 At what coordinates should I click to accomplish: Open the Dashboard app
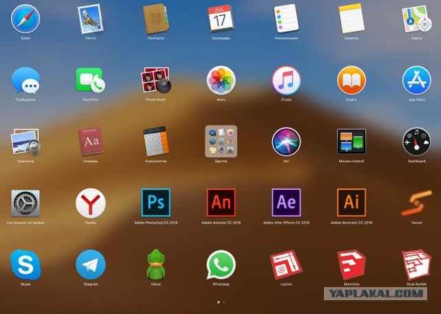pos(416,142)
